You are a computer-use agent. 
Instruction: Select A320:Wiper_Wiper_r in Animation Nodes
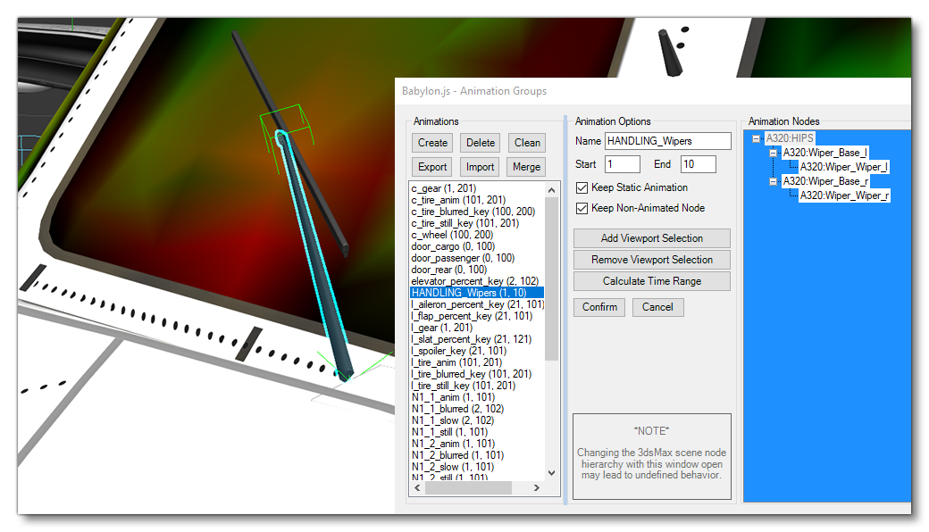coord(844,195)
